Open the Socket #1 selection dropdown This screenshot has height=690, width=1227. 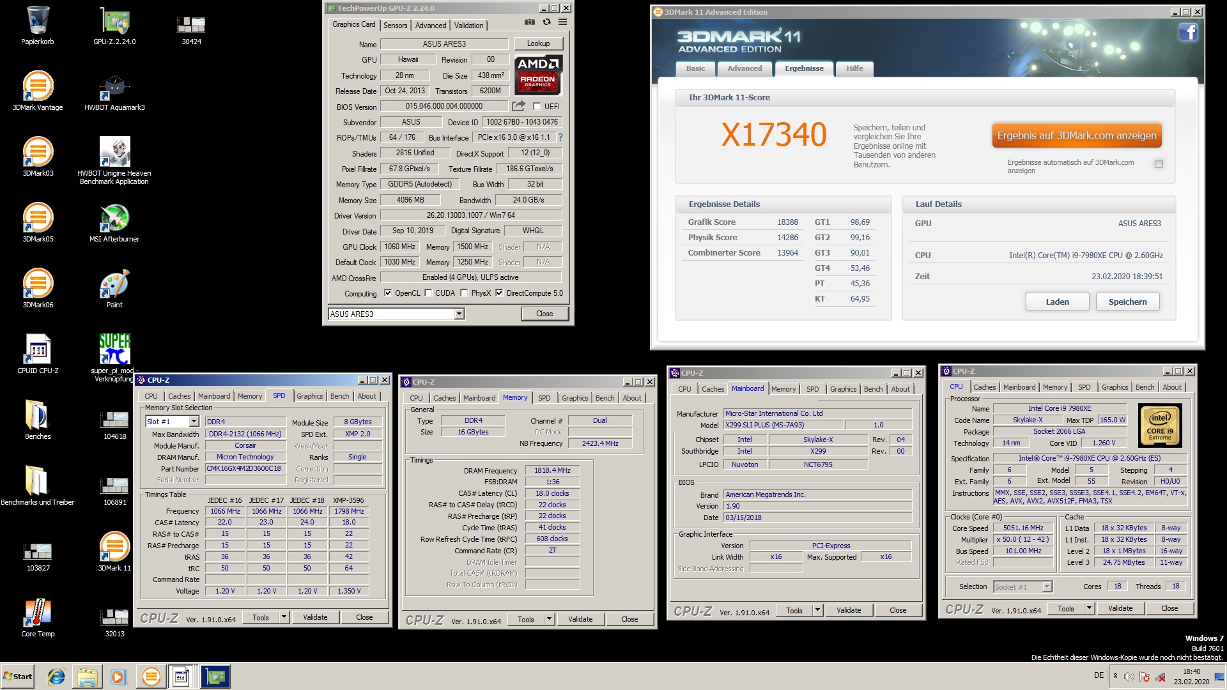(x=1047, y=586)
